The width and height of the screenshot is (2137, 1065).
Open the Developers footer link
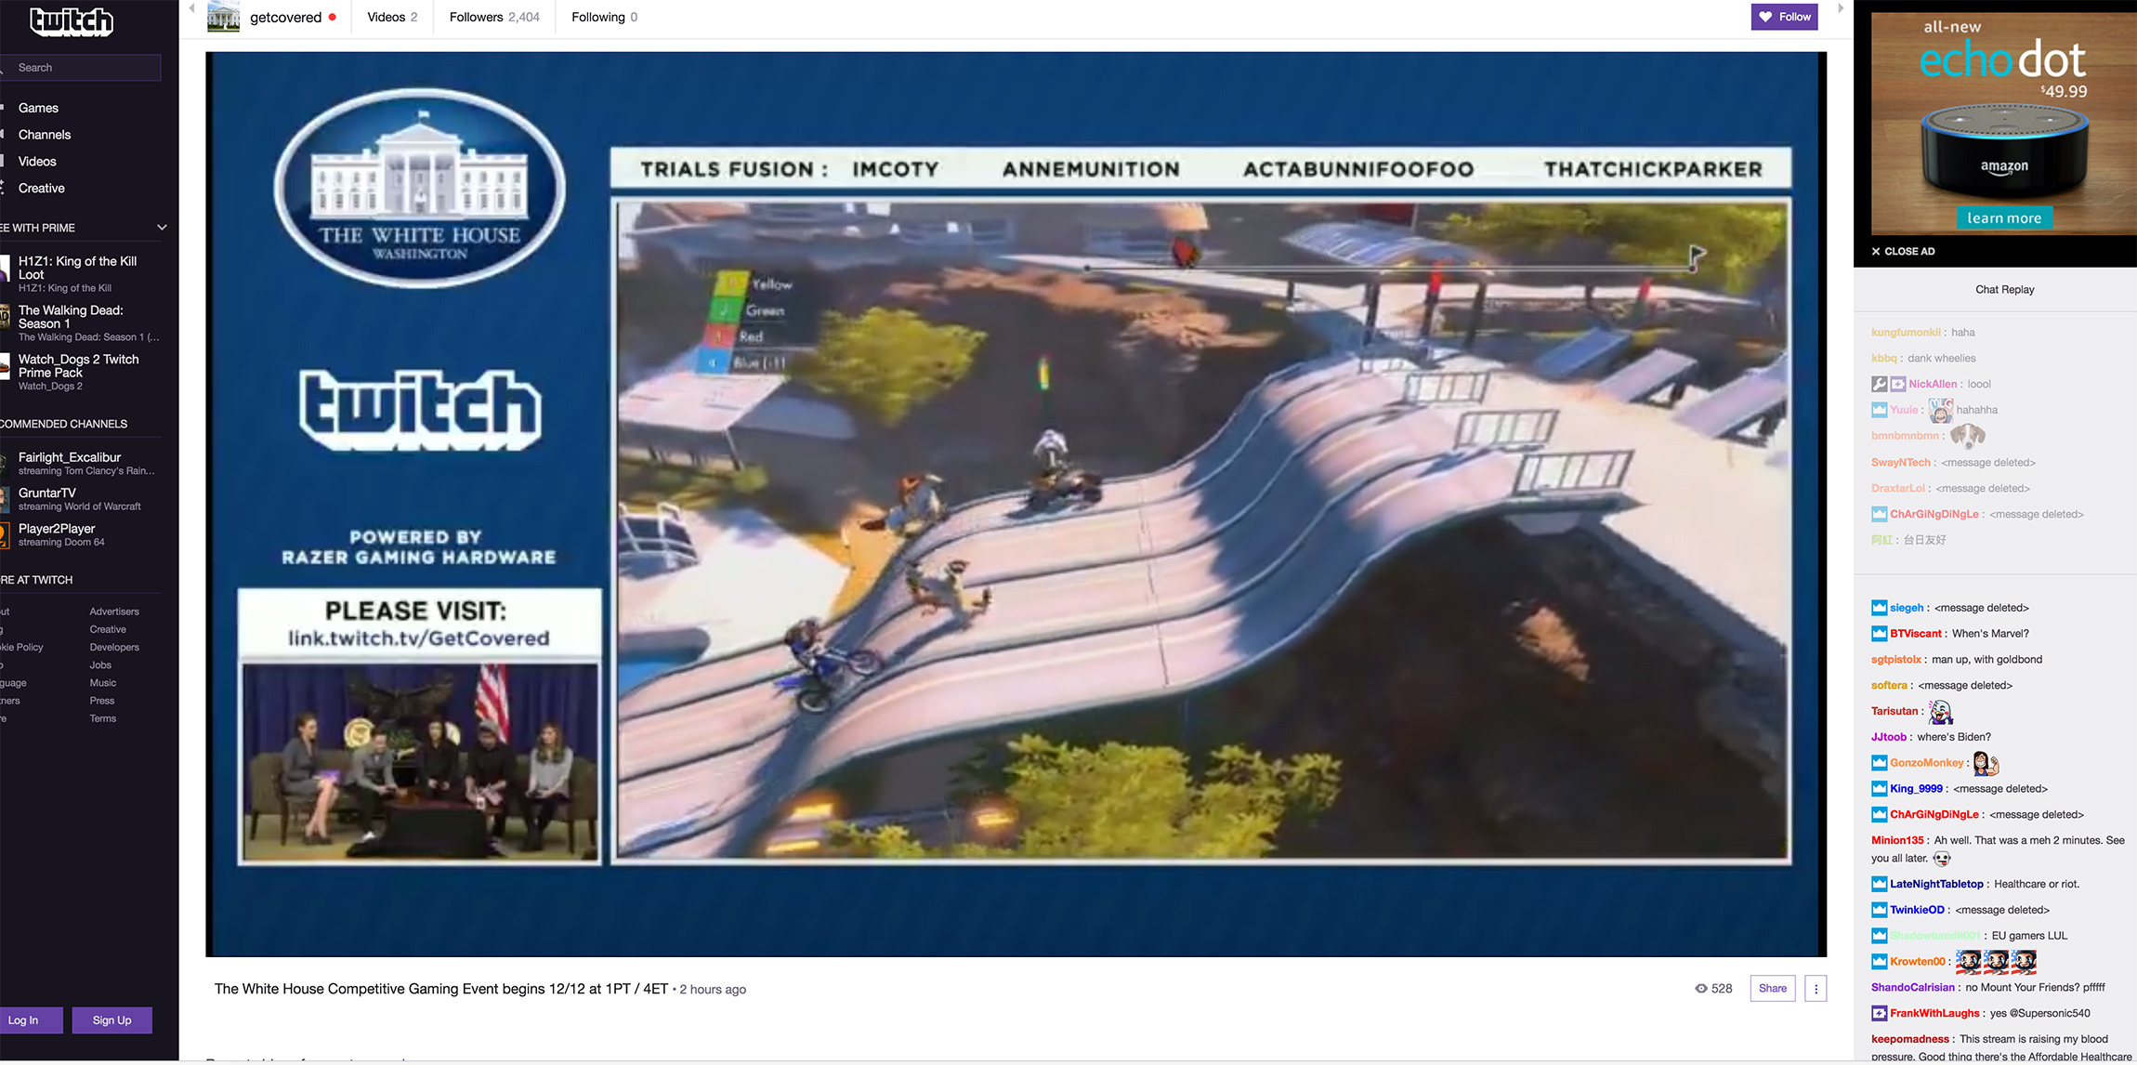(114, 648)
